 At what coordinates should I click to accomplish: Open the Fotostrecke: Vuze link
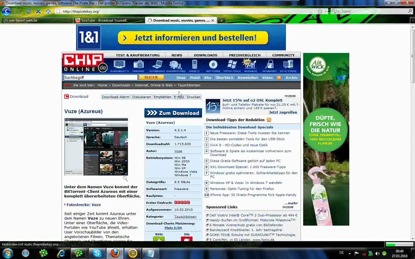click(84, 205)
